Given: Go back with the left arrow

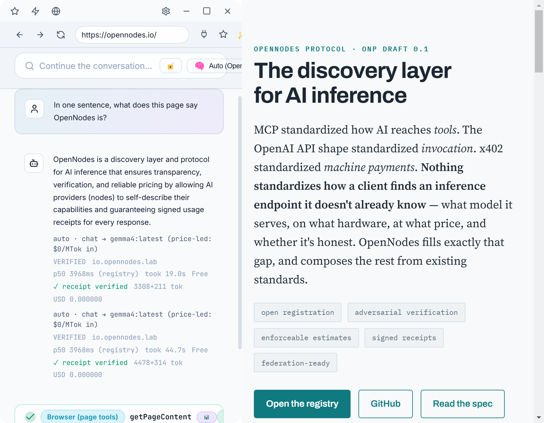Looking at the screenshot, I should coord(20,35).
